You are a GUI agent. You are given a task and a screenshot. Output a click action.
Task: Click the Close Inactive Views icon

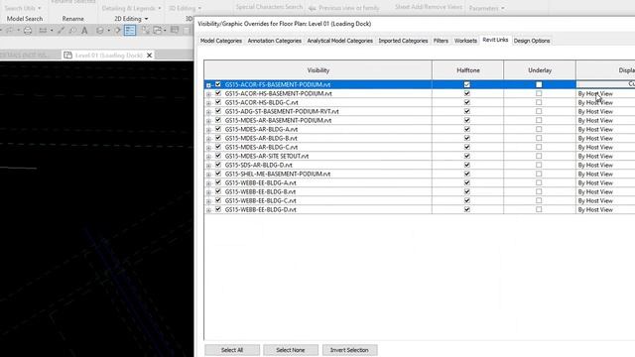coord(145,31)
